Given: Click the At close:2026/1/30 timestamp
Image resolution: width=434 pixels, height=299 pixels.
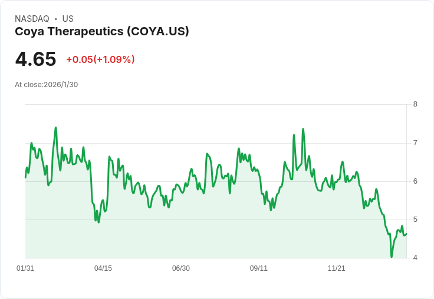Looking at the screenshot, I should (46, 85).
